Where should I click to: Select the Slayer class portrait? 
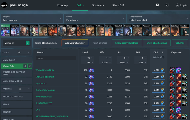point(72,30)
